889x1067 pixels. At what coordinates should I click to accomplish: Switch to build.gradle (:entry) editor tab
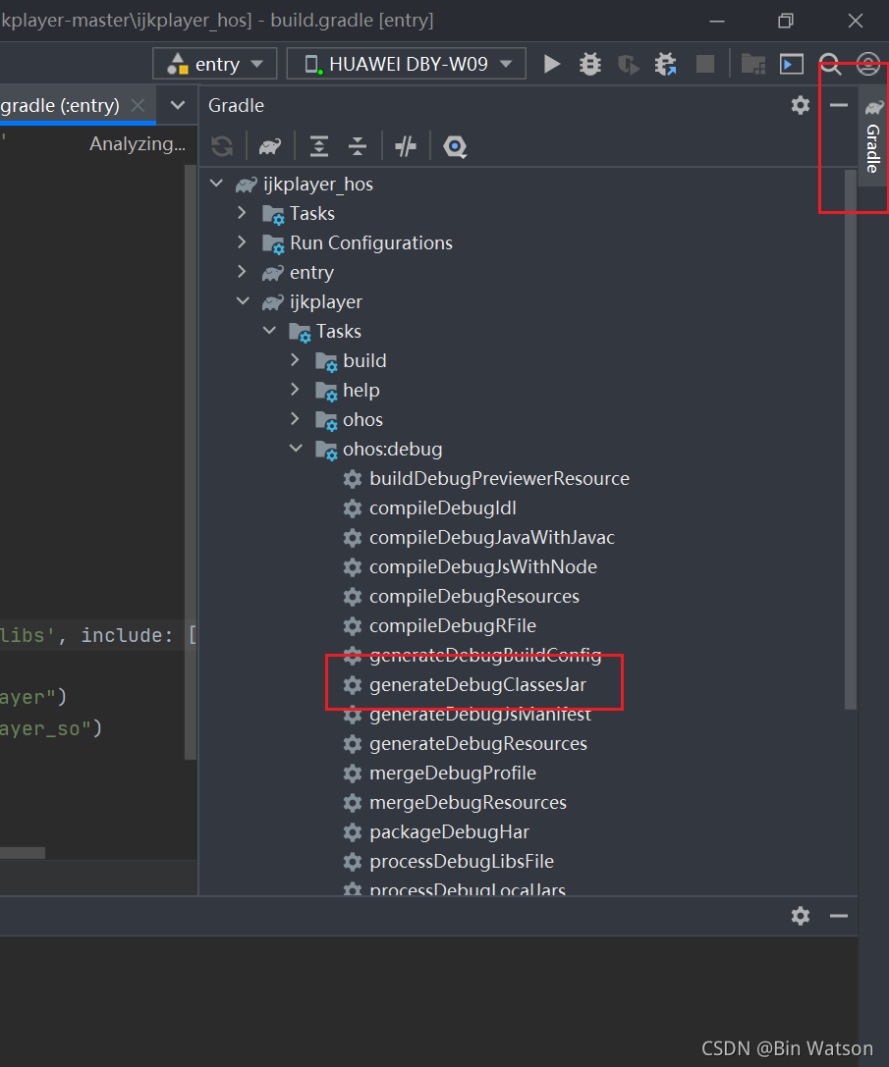[x=60, y=105]
